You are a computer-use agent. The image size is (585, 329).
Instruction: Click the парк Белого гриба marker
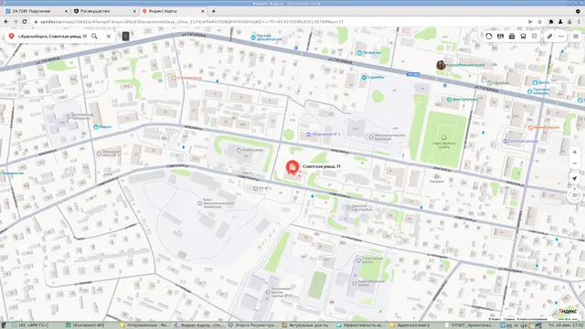tap(444, 138)
